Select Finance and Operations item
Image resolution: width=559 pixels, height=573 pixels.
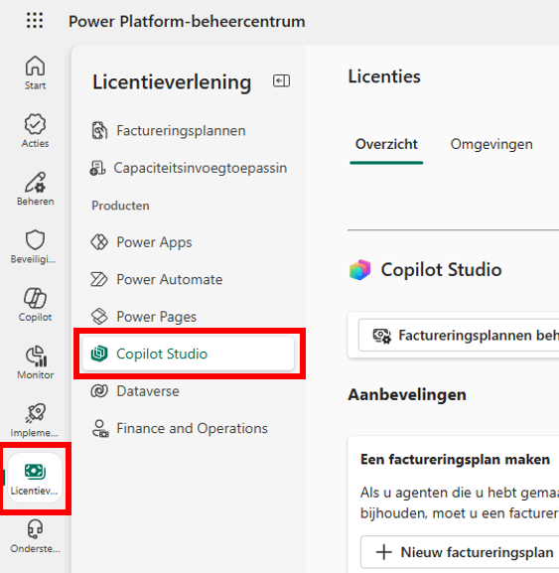point(189,428)
